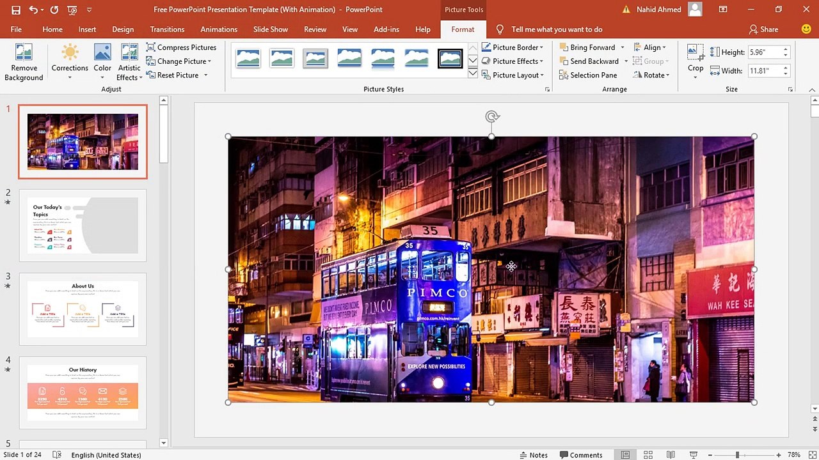The image size is (819, 460).
Task: Open Ribbon Display Options icon
Action: tap(723, 10)
